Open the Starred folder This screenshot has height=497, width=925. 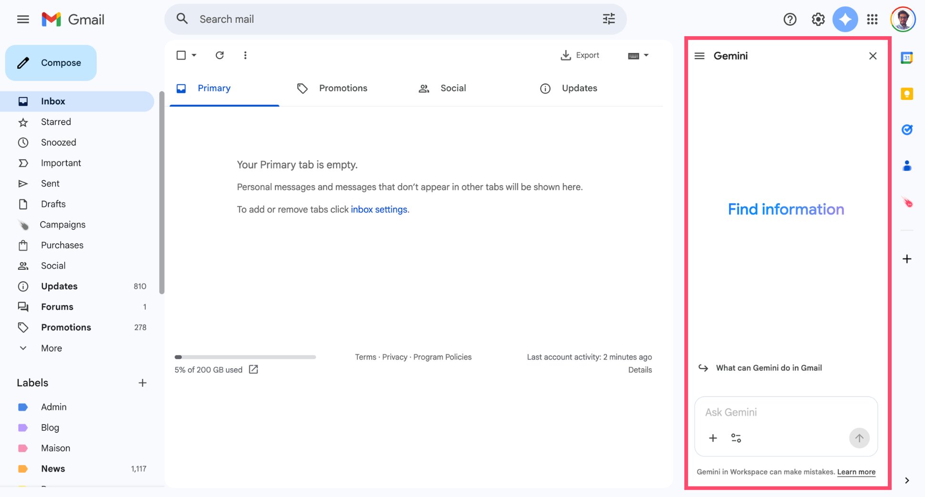click(x=77, y=122)
